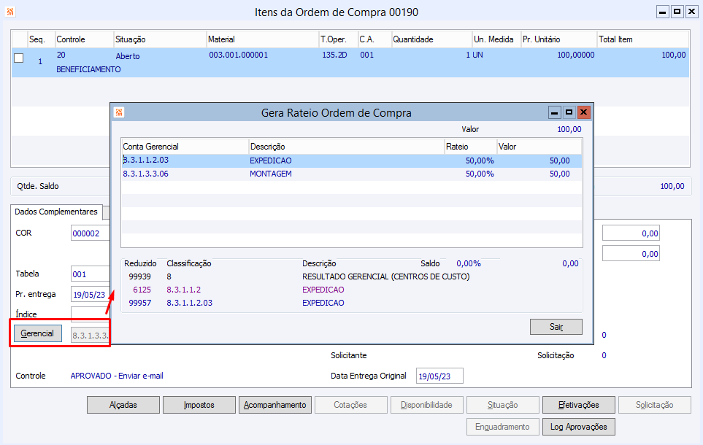703x445 pixels.
Task: Click the Gera Rateio window app icon
Action: click(x=119, y=112)
